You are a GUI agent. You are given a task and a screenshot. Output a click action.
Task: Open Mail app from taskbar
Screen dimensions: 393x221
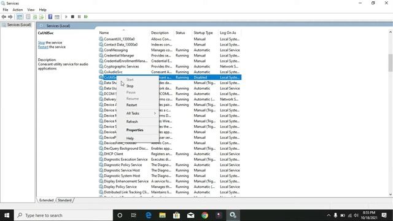[x=191, y=215]
